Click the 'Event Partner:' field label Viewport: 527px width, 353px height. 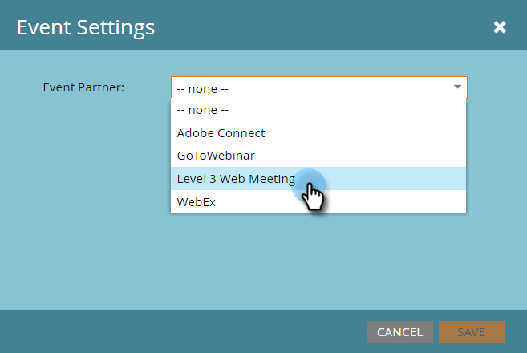[83, 87]
